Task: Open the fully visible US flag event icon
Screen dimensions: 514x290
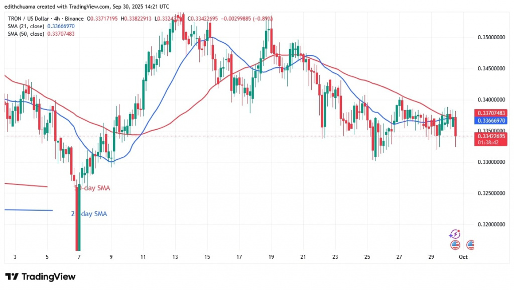Action: pos(455,245)
